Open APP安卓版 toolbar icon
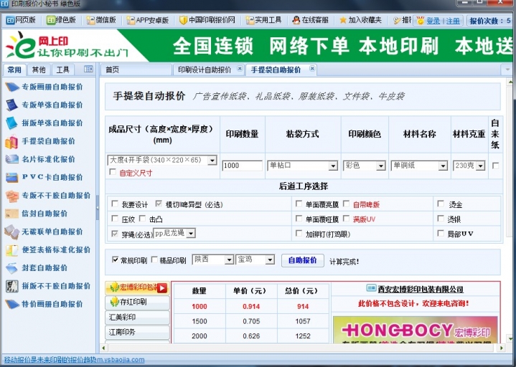This screenshot has width=516, height=367. click(x=131, y=20)
